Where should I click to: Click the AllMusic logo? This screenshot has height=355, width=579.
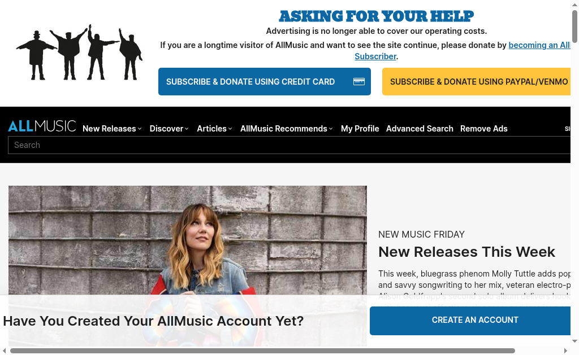(42, 126)
